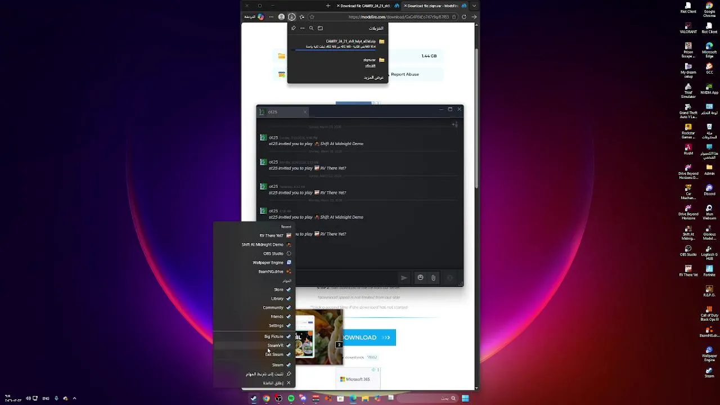Pin the downloads panel
The height and width of the screenshot is (405, 720).
tap(293, 28)
